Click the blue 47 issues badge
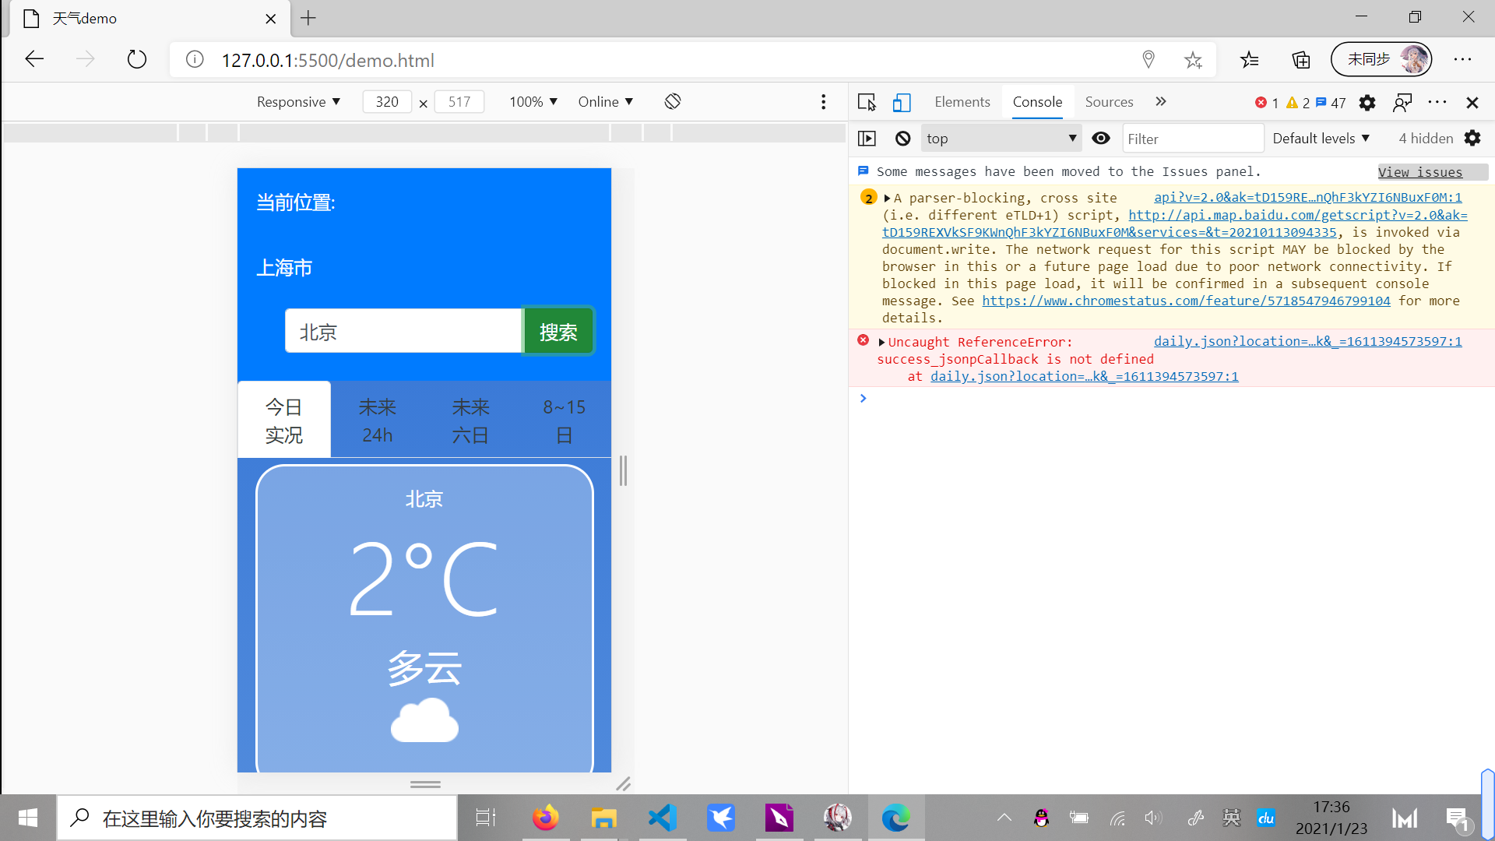1495x841 pixels. [1331, 103]
